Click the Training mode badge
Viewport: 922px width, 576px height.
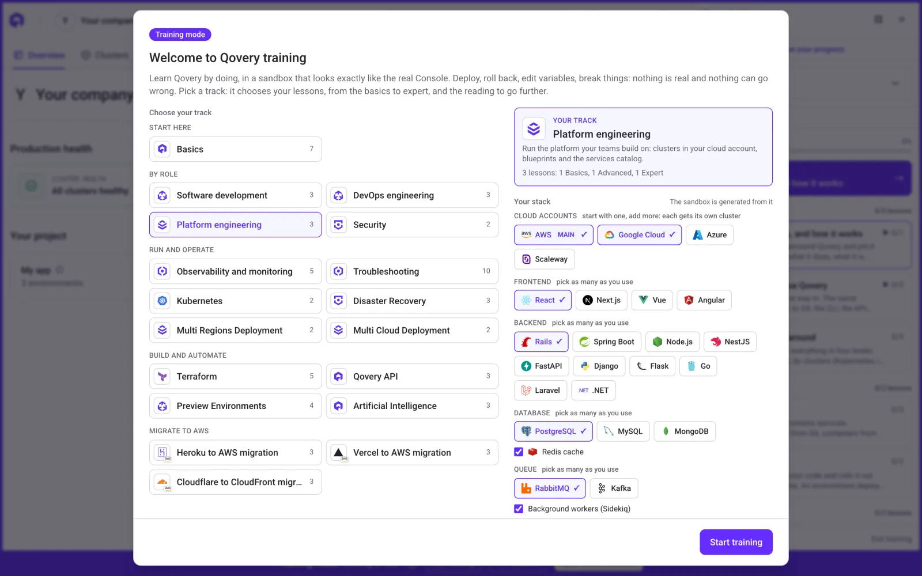[x=180, y=35]
